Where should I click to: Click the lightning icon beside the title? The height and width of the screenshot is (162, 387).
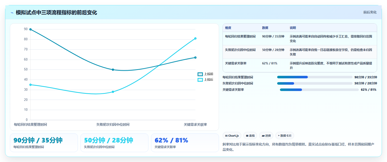(12, 13)
